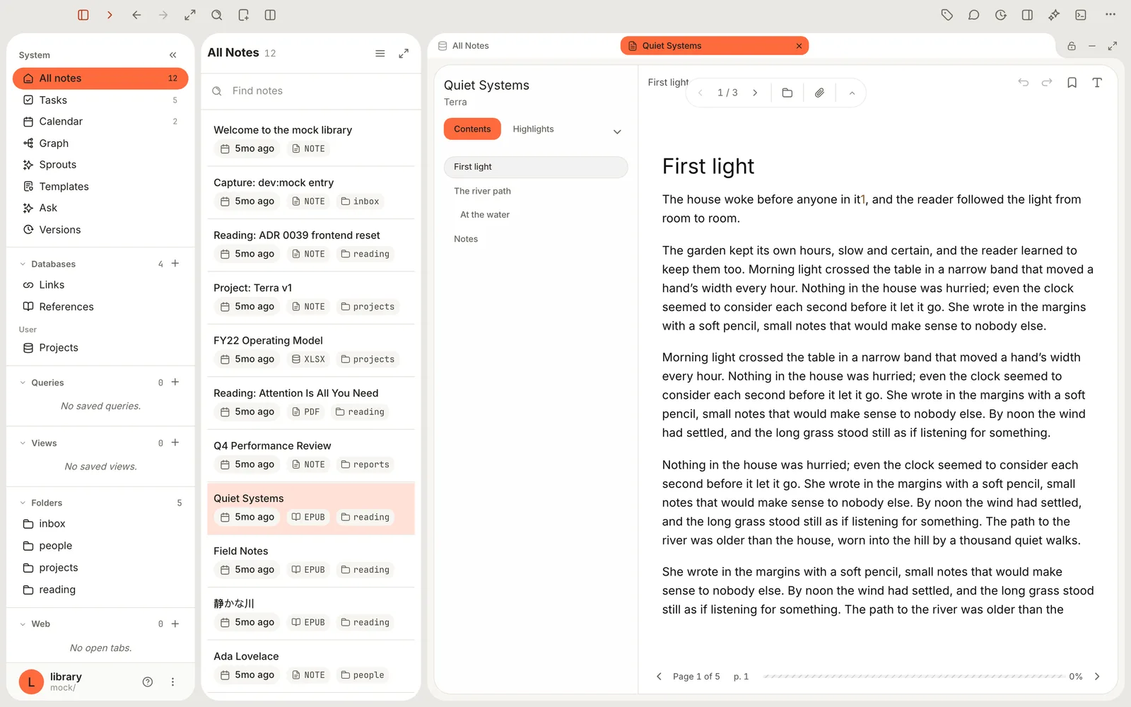Open the help question mark icon
1131x707 pixels.
click(x=148, y=682)
